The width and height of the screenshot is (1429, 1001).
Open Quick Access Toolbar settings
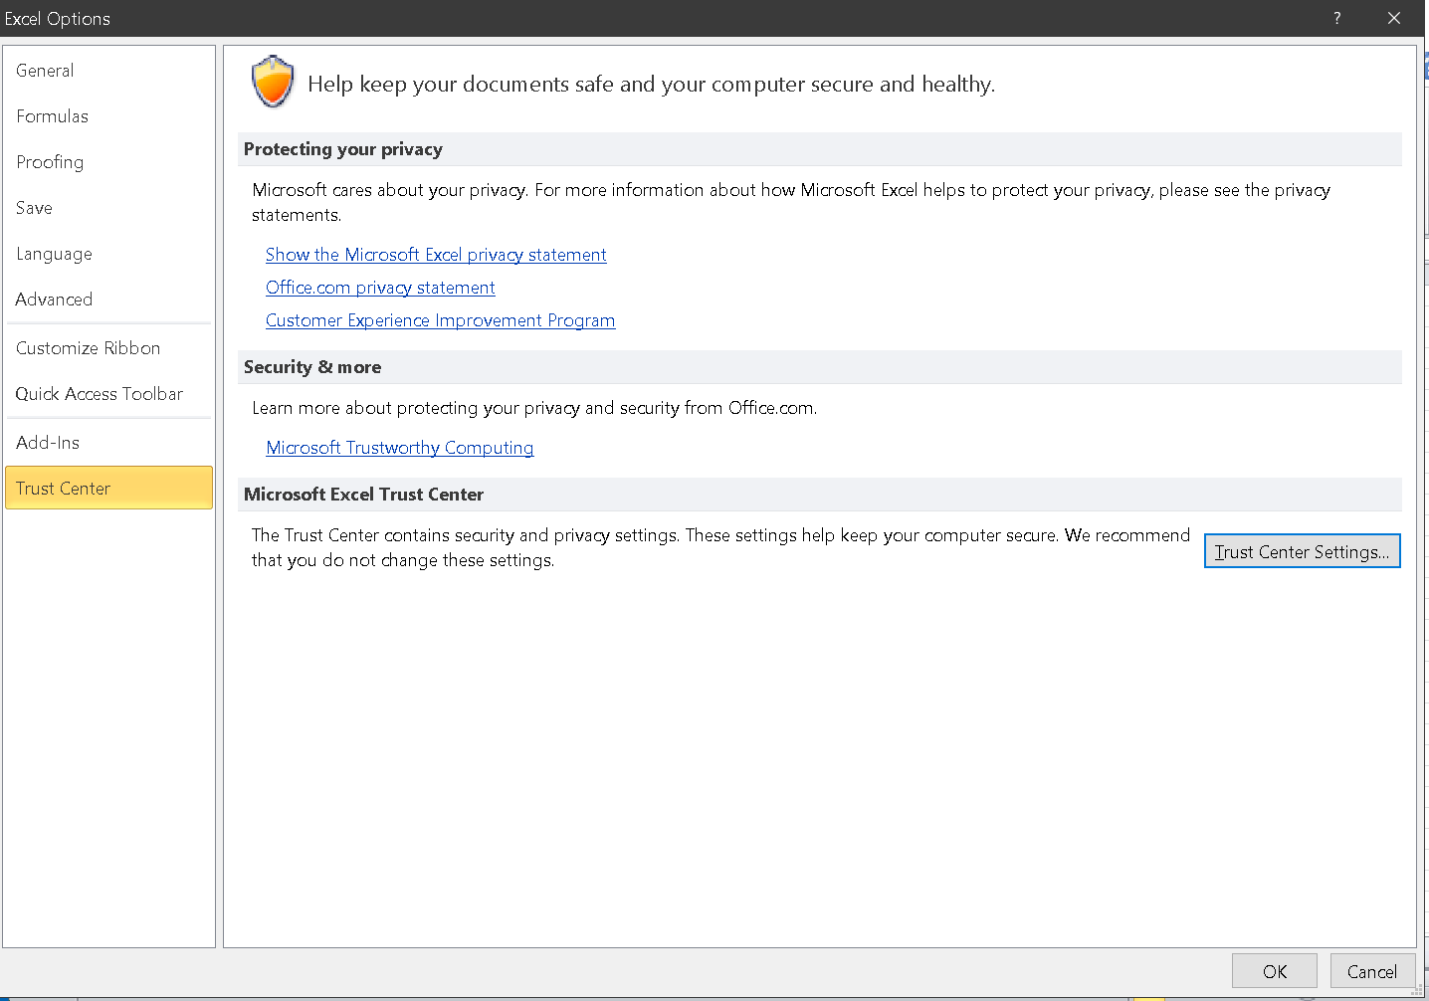108,394
